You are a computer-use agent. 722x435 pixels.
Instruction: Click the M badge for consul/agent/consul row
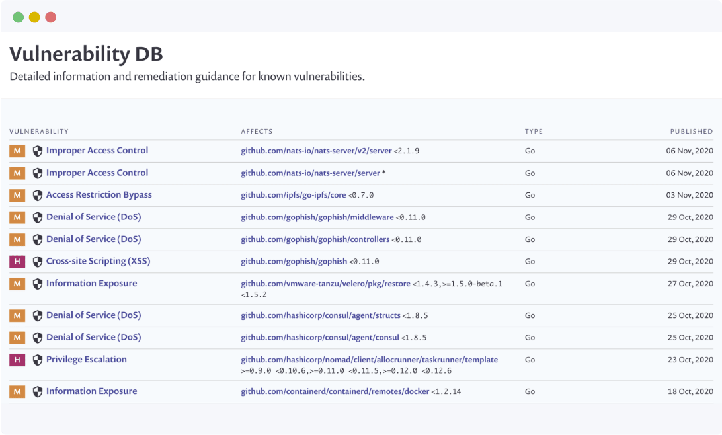pos(17,337)
